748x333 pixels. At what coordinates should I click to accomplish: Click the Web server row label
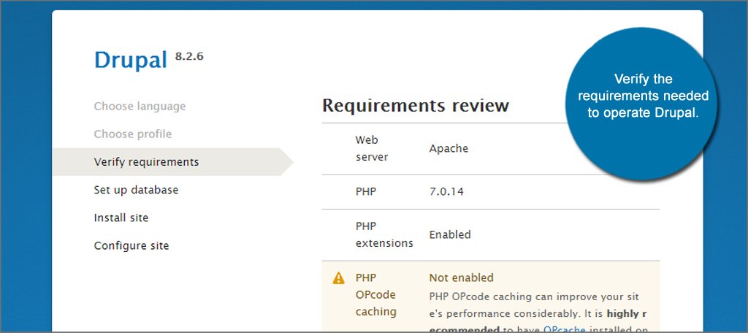pos(372,148)
